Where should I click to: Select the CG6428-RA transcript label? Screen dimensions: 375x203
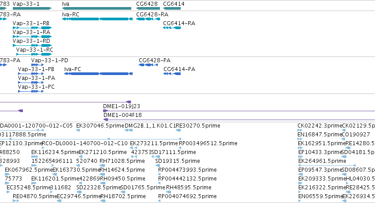(x=152, y=15)
